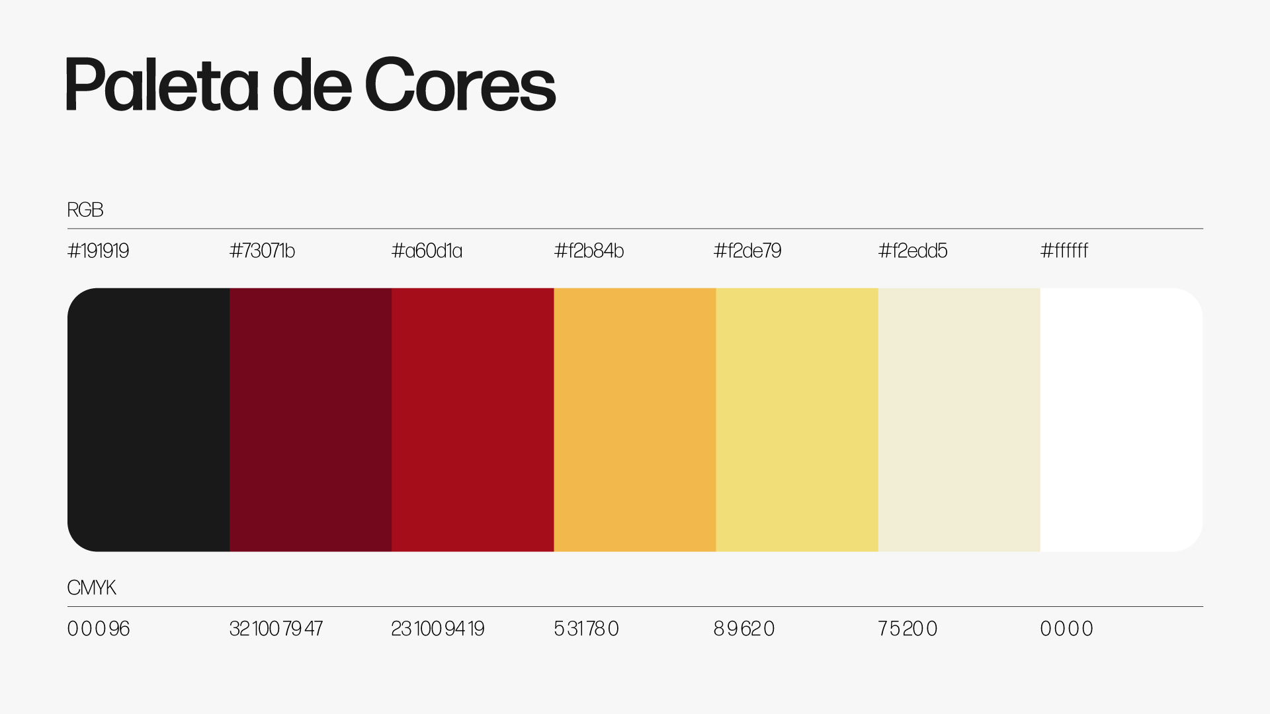Pick the cream #f2edd5 color swatch
This screenshot has height=714, width=1270.
[x=958, y=419]
